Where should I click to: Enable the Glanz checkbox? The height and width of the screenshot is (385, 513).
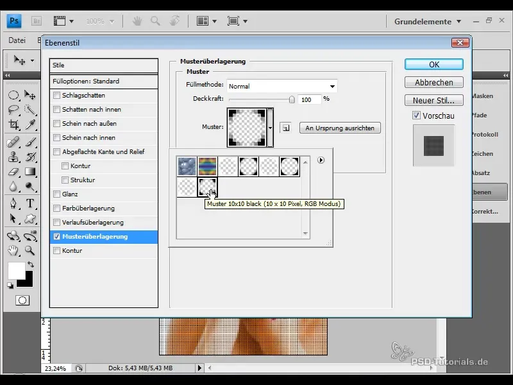click(x=56, y=194)
